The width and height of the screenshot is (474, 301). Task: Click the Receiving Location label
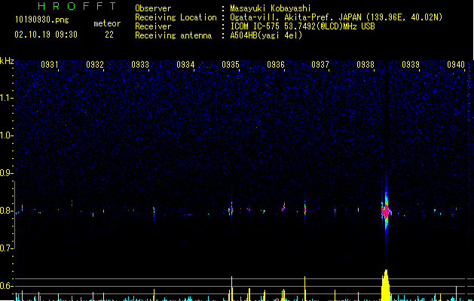pyautogui.click(x=176, y=17)
